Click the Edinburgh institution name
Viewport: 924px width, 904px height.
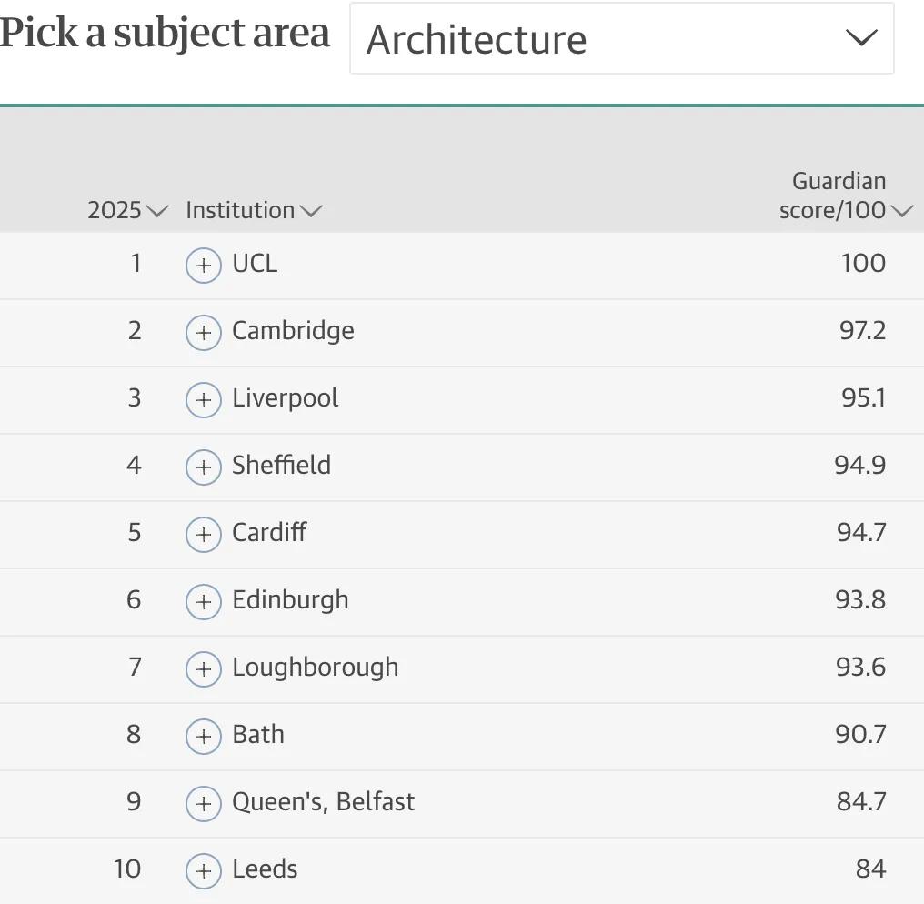[x=290, y=600]
